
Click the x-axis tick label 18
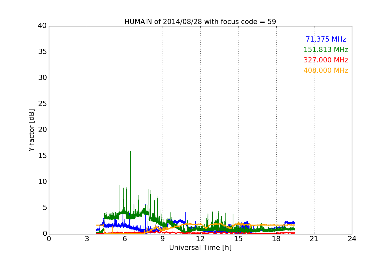(276, 239)
